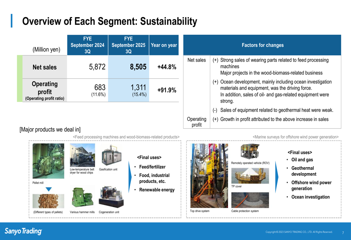
Task: Select the TP cover photo
Action: pos(250,176)
